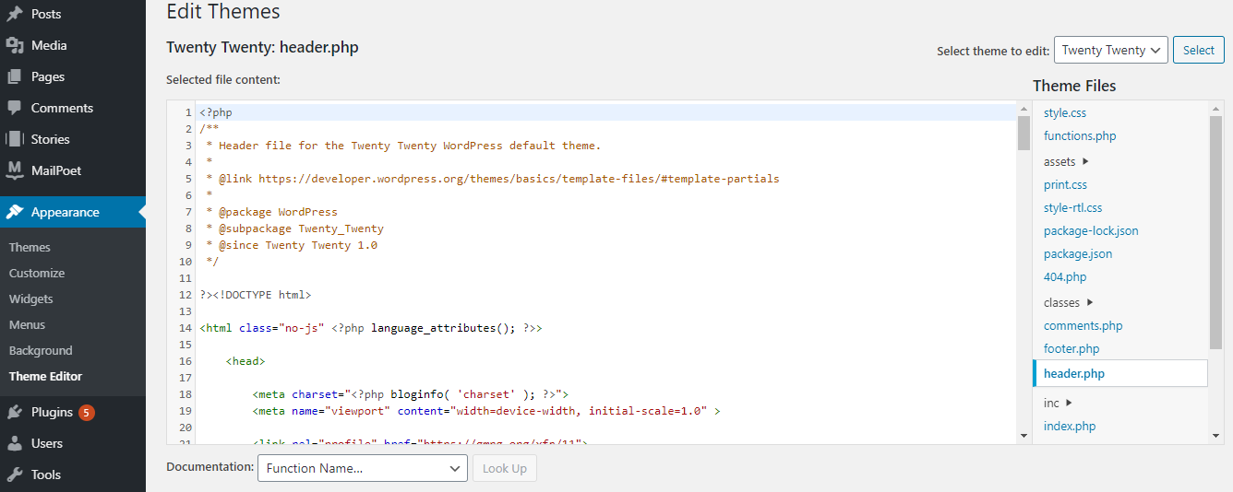Image resolution: width=1233 pixels, height=492 pixels.
Task: Click the Posts pushpin icon
Action: [x=15, y=14]
